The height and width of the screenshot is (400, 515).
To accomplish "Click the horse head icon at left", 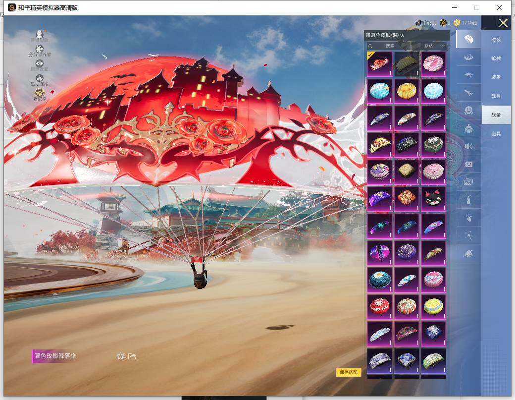I will 40,78.
